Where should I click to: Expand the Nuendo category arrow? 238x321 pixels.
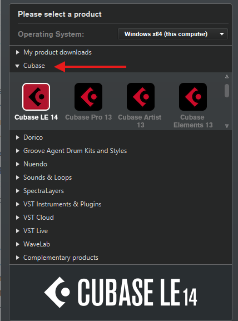[18, 164]
